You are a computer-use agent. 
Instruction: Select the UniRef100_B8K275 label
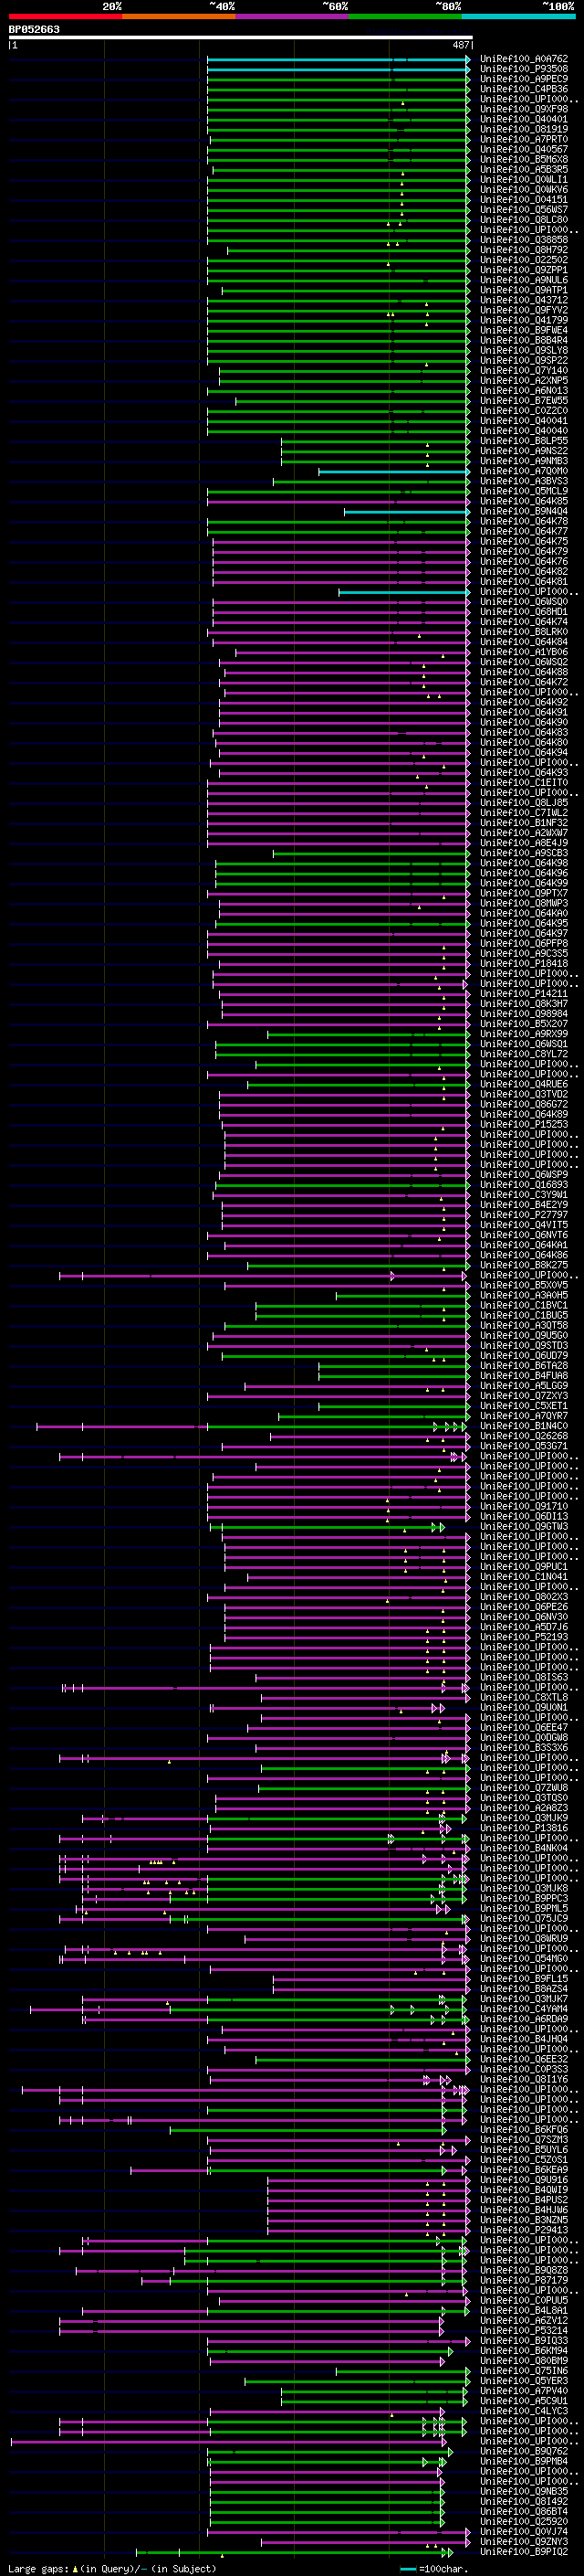point(524,1265)
